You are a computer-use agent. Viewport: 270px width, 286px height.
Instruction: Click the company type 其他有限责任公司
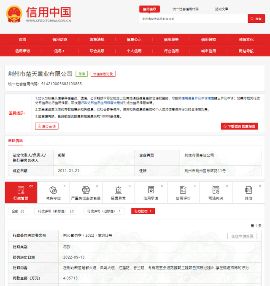point(199,155)
